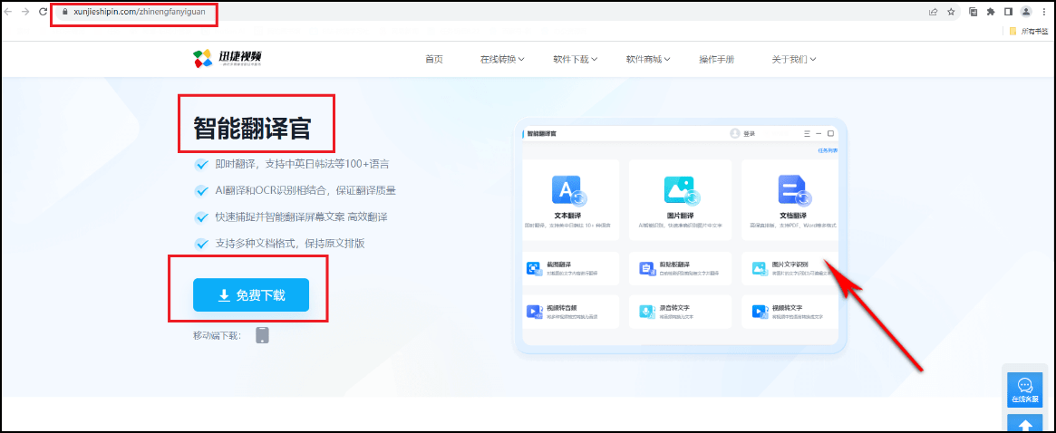Expand the 在线转换 dropdown menu
The width and height of the screenshot is (1056, 433).
[502, 59]
